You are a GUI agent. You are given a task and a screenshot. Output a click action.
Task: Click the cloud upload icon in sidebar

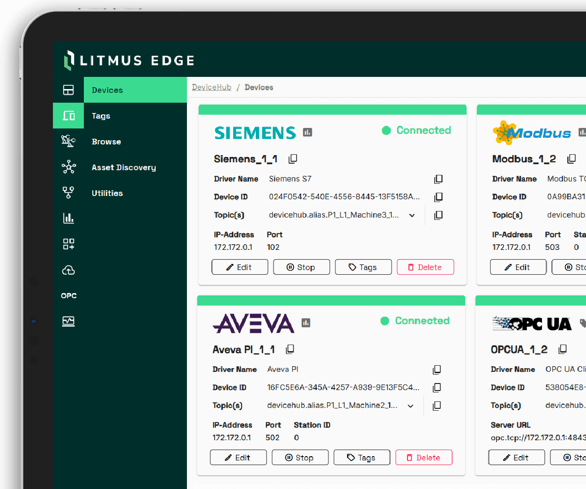(x=68, y=270)
